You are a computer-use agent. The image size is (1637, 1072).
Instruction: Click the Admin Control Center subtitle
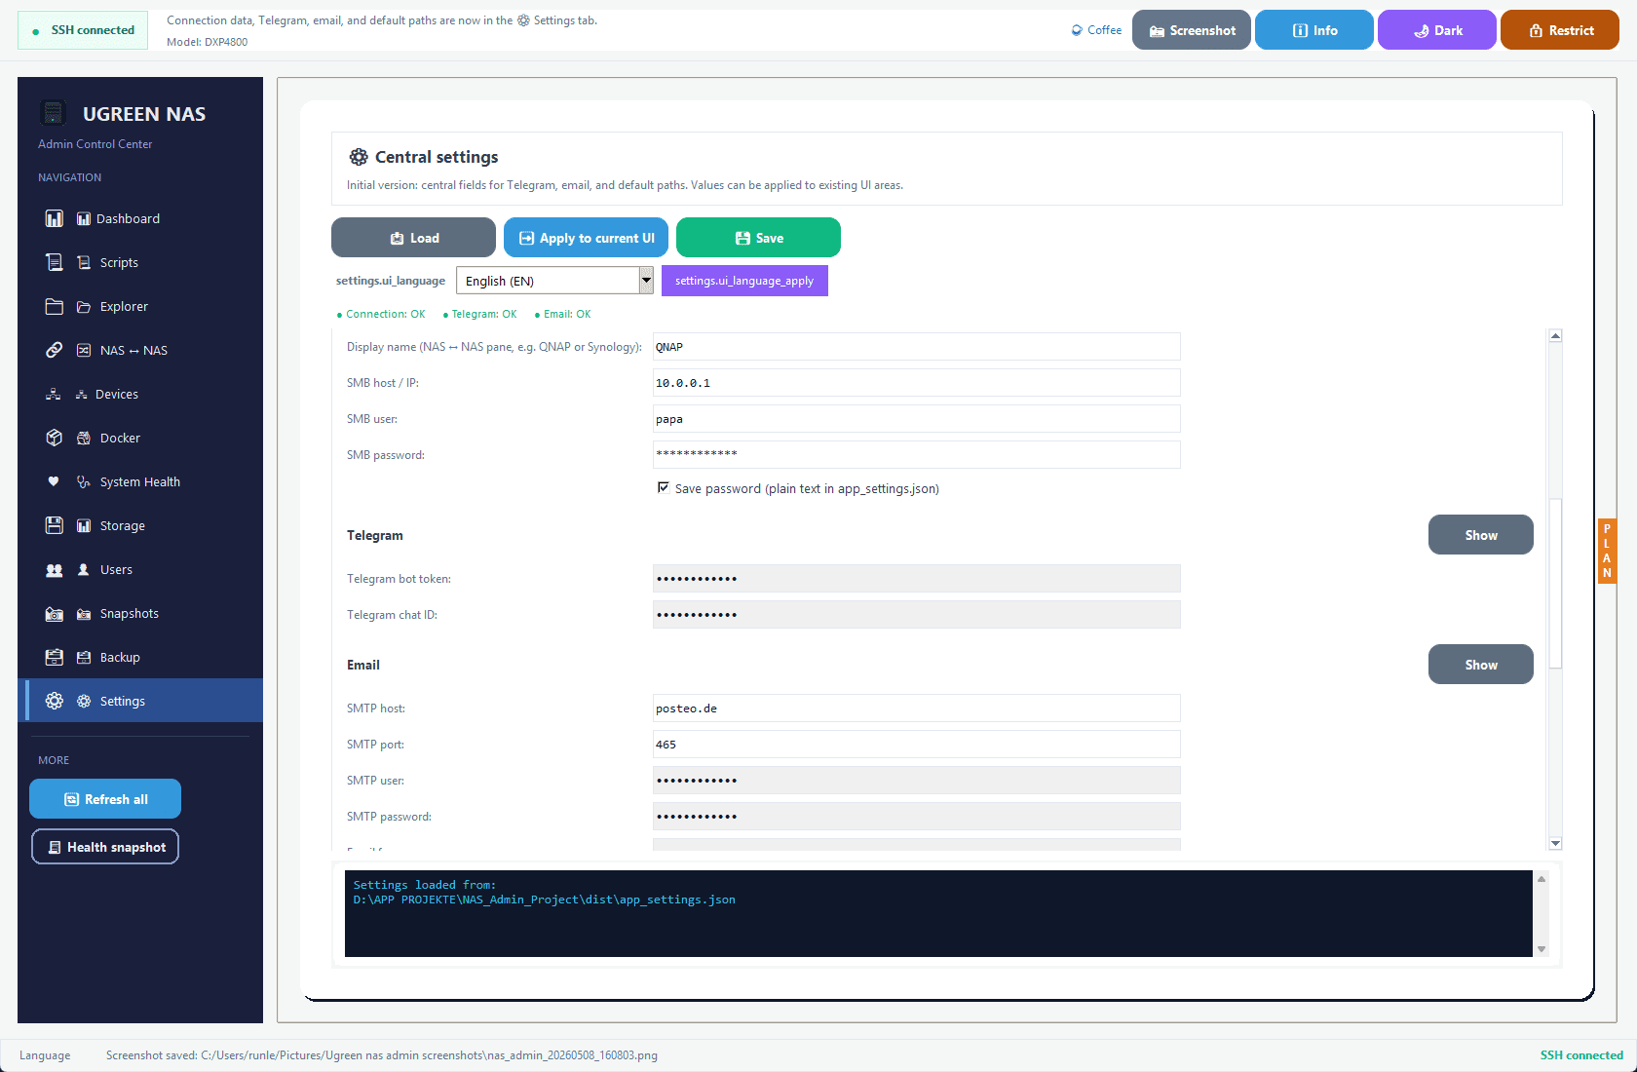coord(95,144)
